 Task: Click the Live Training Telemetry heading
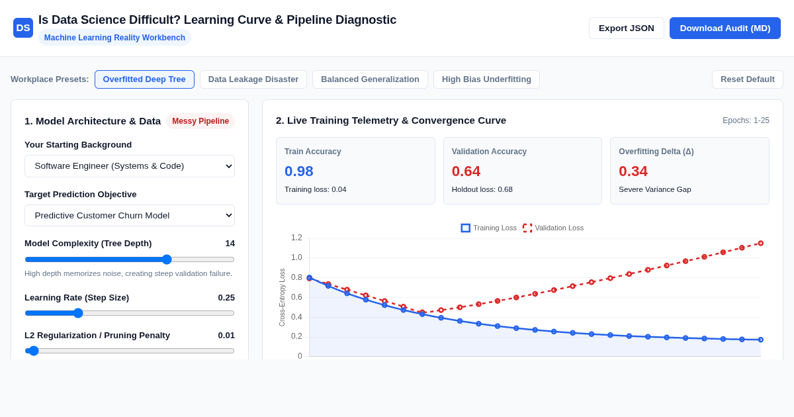391,120
